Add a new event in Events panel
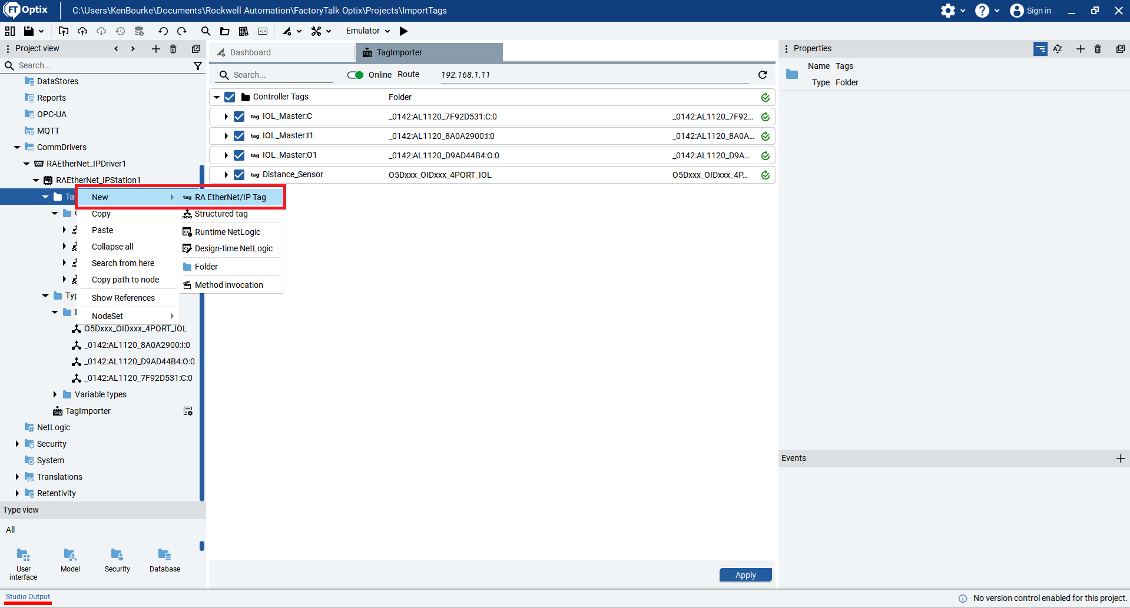1130x608 pixels. tap(1120, 459)
